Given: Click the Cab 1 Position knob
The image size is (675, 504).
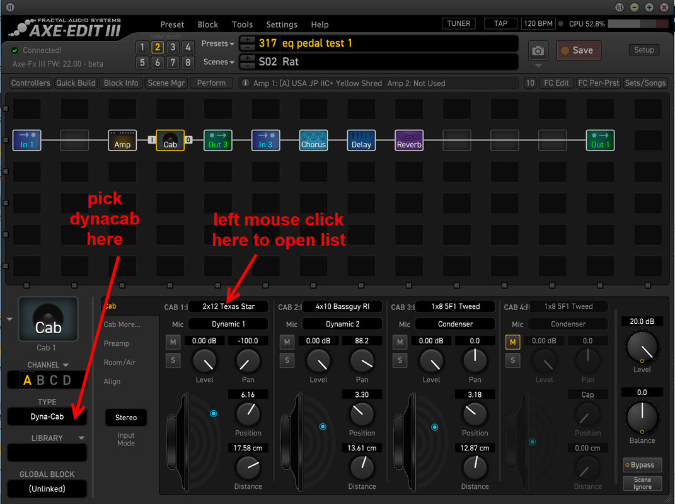Looking at the screenshot, I should (248, 414).
